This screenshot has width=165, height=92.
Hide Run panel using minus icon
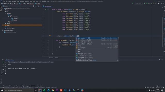click(162, 60)
